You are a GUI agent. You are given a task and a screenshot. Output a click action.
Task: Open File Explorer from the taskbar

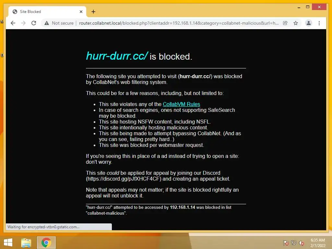coord(26,243)
